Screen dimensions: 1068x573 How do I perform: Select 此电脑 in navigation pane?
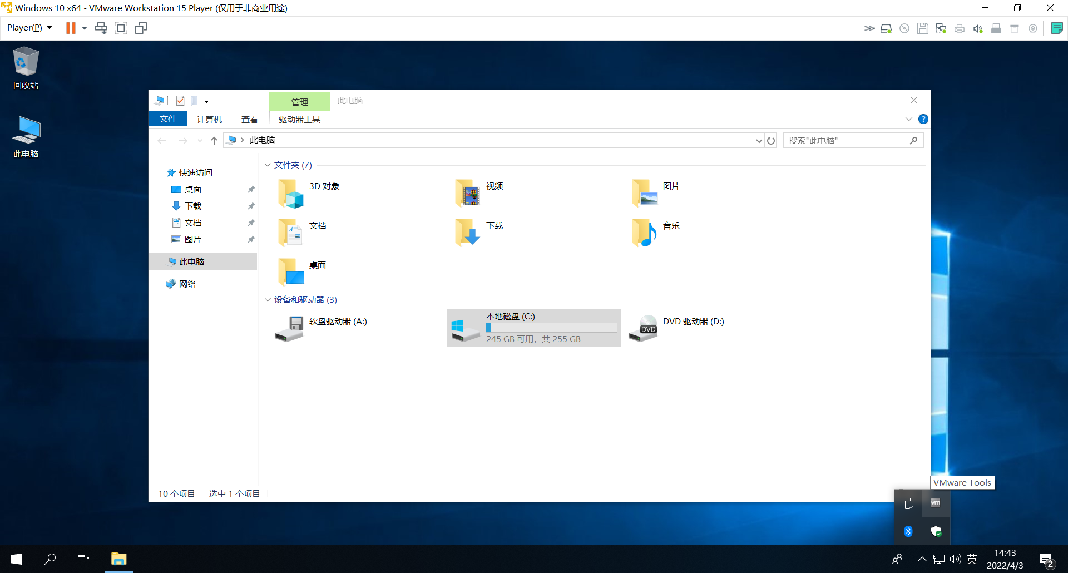203,261
